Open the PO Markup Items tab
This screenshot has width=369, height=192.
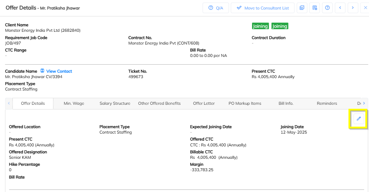point(245,103)
